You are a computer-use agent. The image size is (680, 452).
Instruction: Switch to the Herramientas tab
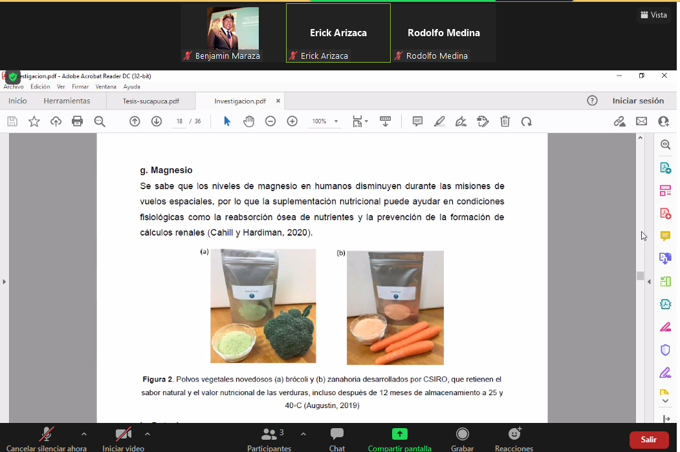(67, 101)
